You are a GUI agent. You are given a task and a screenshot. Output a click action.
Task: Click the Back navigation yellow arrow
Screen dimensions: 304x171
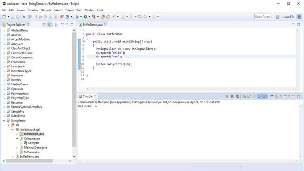(145, 17)
